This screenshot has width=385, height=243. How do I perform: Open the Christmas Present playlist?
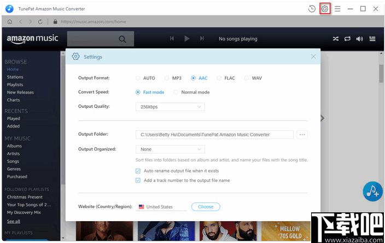(x=25, y=197)
